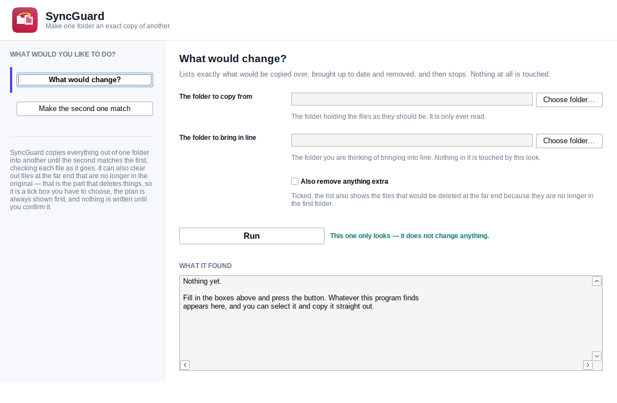Click inside the 'What it found' output box
The height and width of the screenshot is (403, 617).
coord(391,323)
